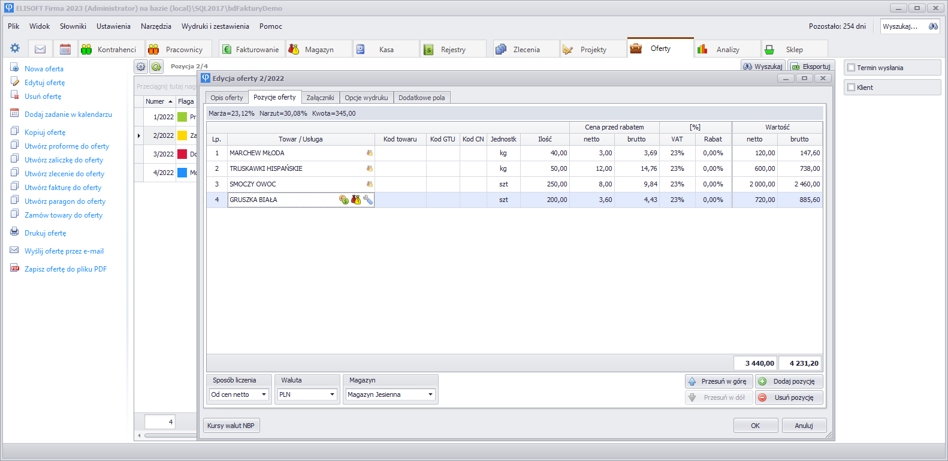This screenshot has height=461, width=948.
Task: Open the Ustawienia menu
Action: pos(113,26)
